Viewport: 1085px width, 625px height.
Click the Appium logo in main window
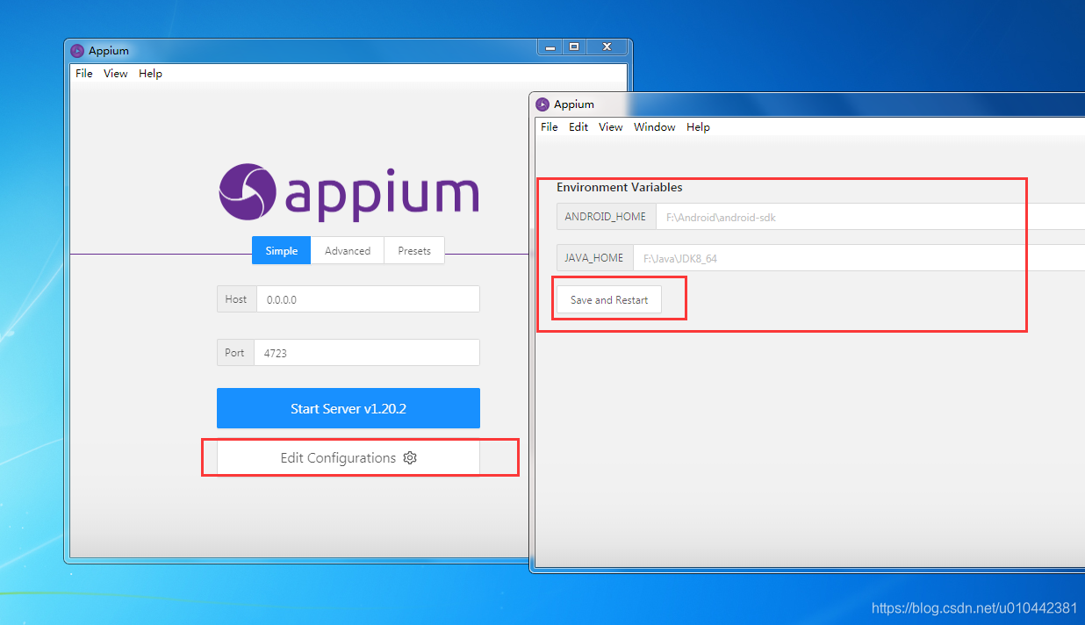click(x=348, y=191)
